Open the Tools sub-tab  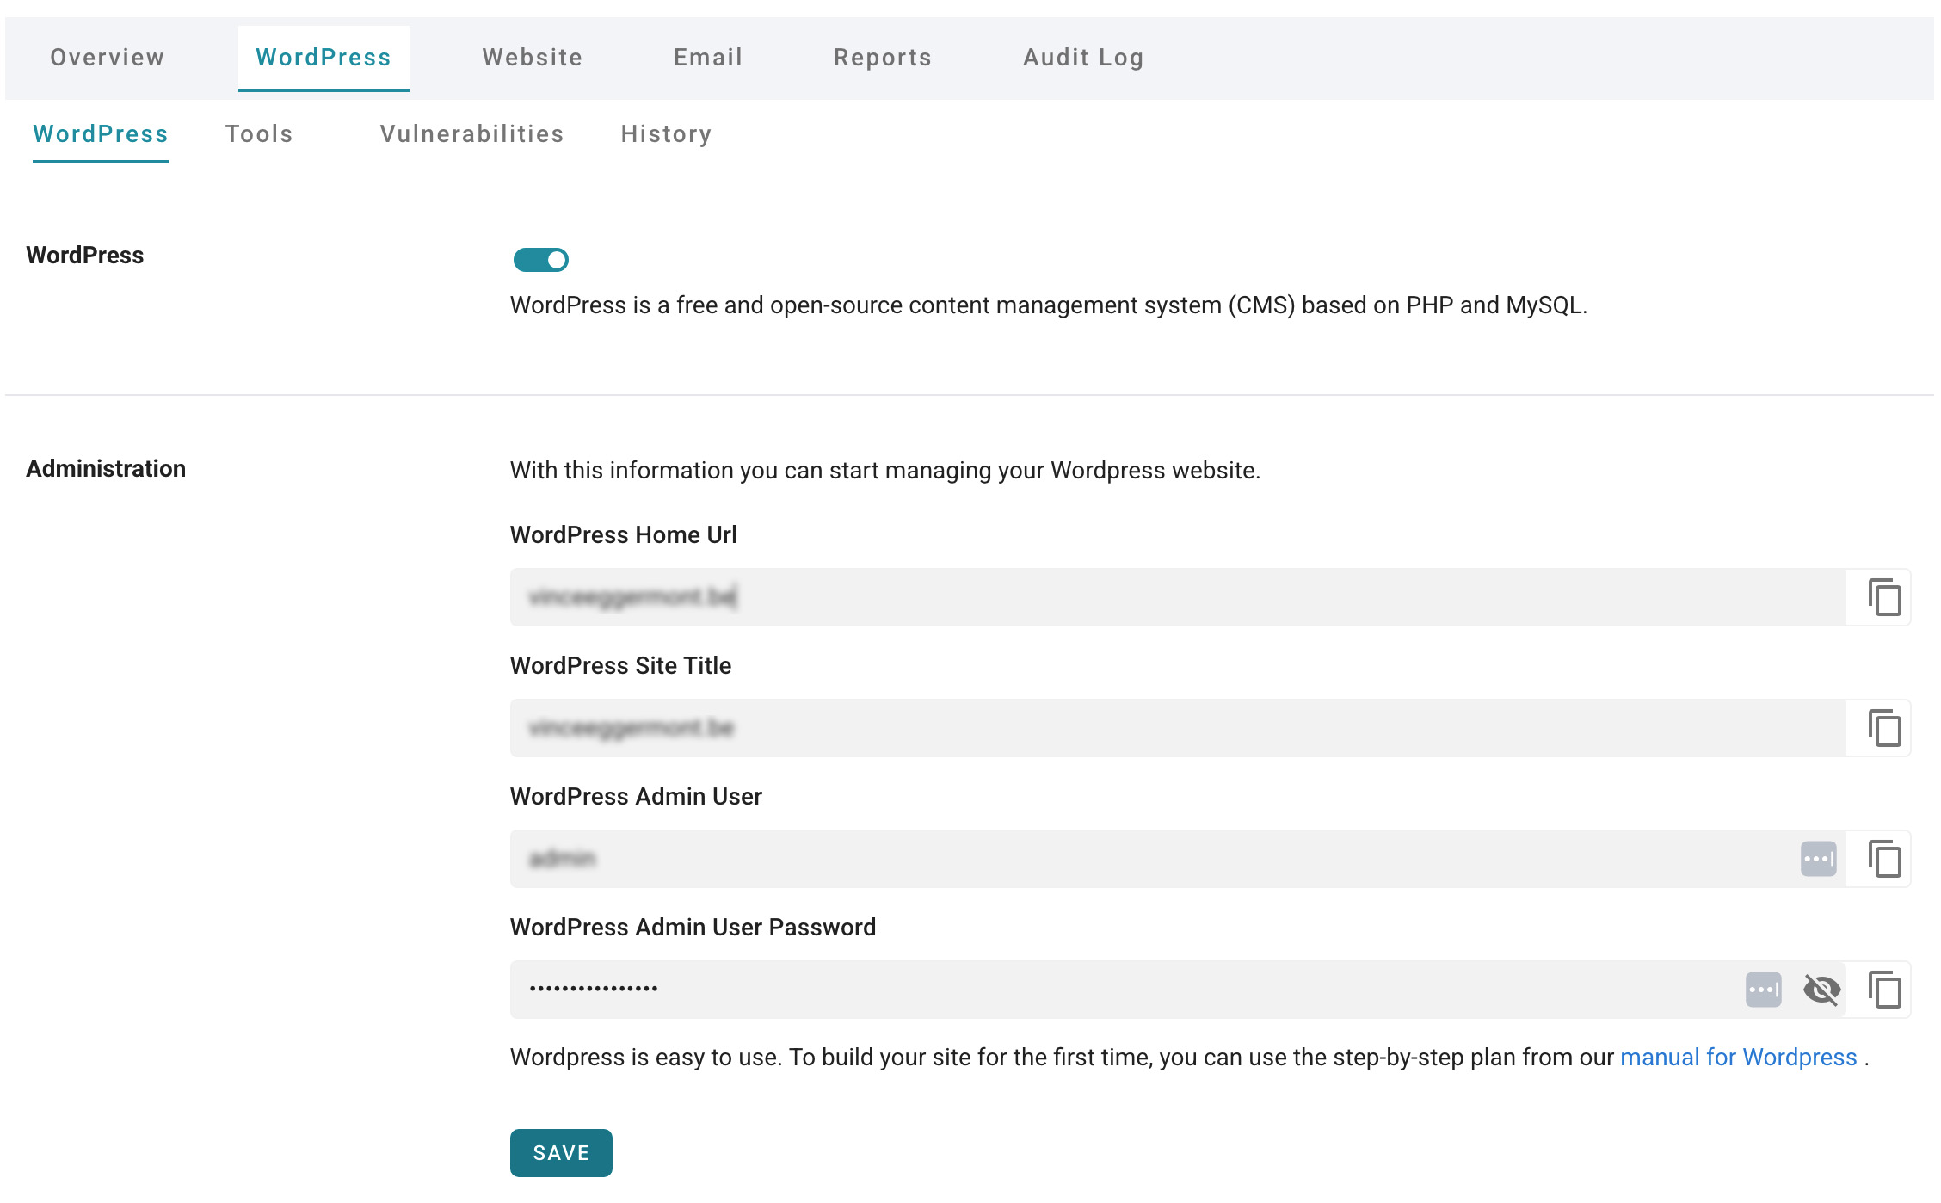[x=259, y=134]
